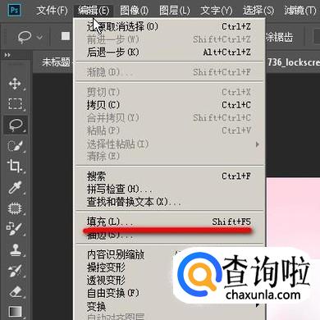Select the Eyedropper tool

pos(15,187)
